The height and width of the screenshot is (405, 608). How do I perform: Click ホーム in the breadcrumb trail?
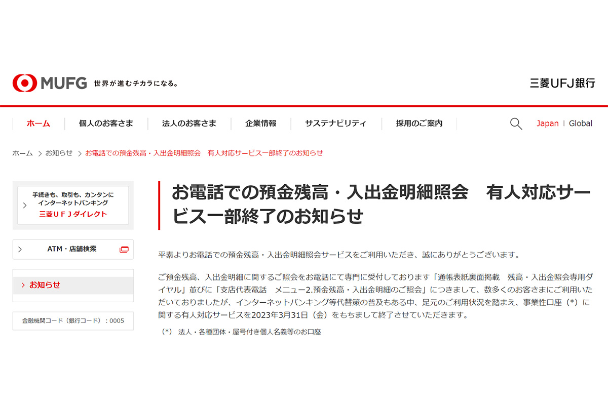tap(21, 152)
